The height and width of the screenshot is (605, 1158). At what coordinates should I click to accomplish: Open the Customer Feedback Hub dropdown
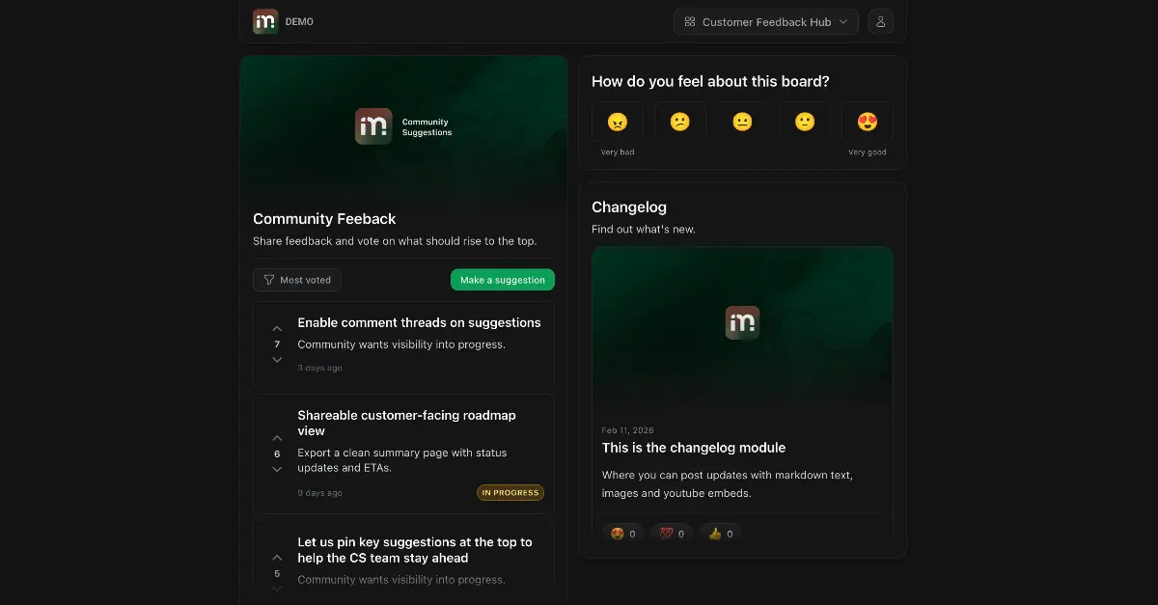click(x=765, y=21)
